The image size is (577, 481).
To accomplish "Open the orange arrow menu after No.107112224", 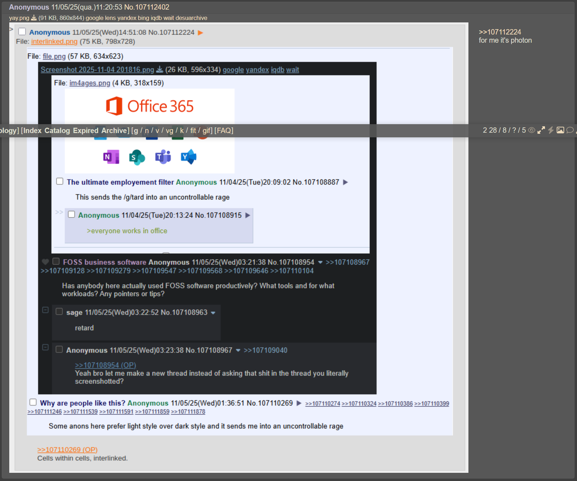I will (200, 33).
